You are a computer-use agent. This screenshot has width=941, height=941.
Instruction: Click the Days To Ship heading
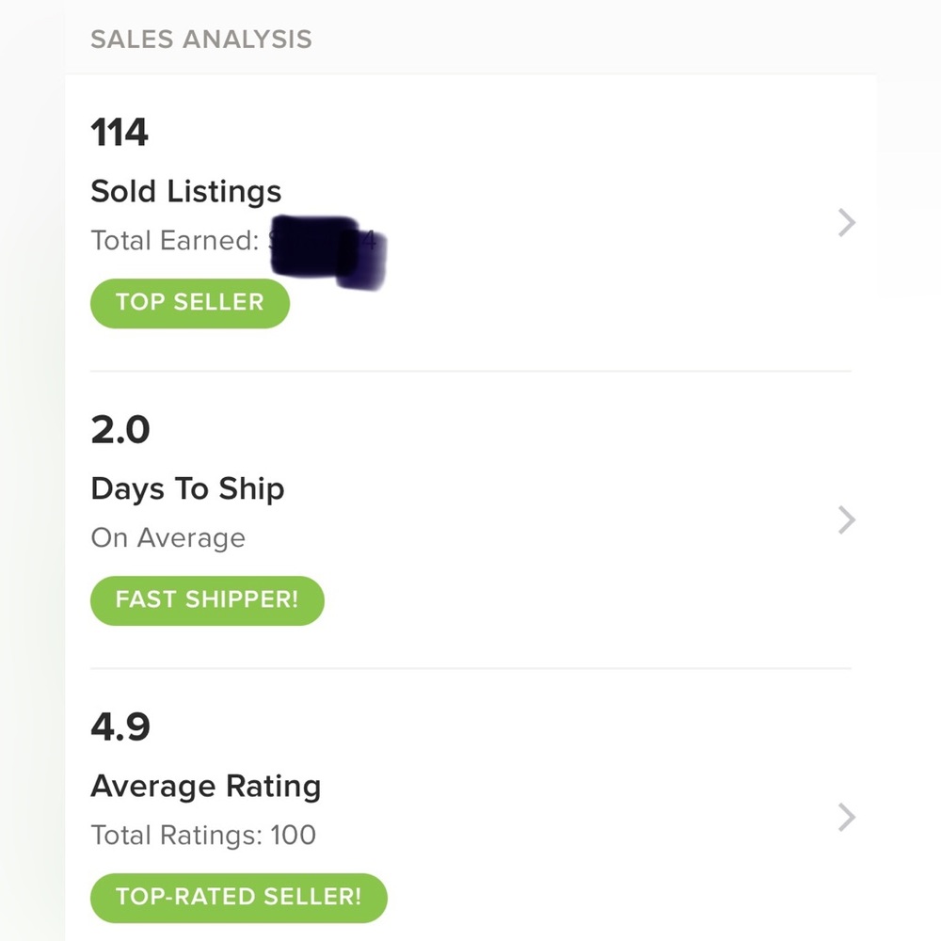187,489
